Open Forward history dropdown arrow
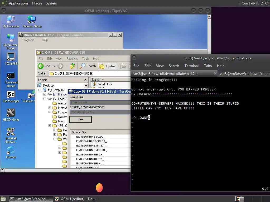Image resolution: width=270 pixels, height=202 pixels. pos(66,66)
